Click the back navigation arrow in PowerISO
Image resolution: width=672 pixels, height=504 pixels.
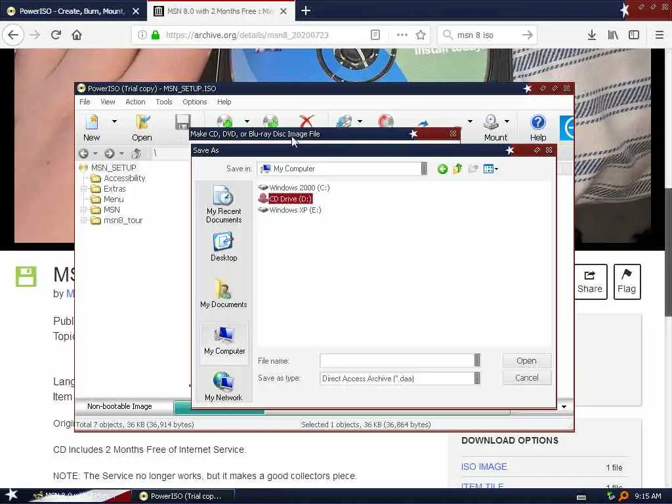pos(83,153)
